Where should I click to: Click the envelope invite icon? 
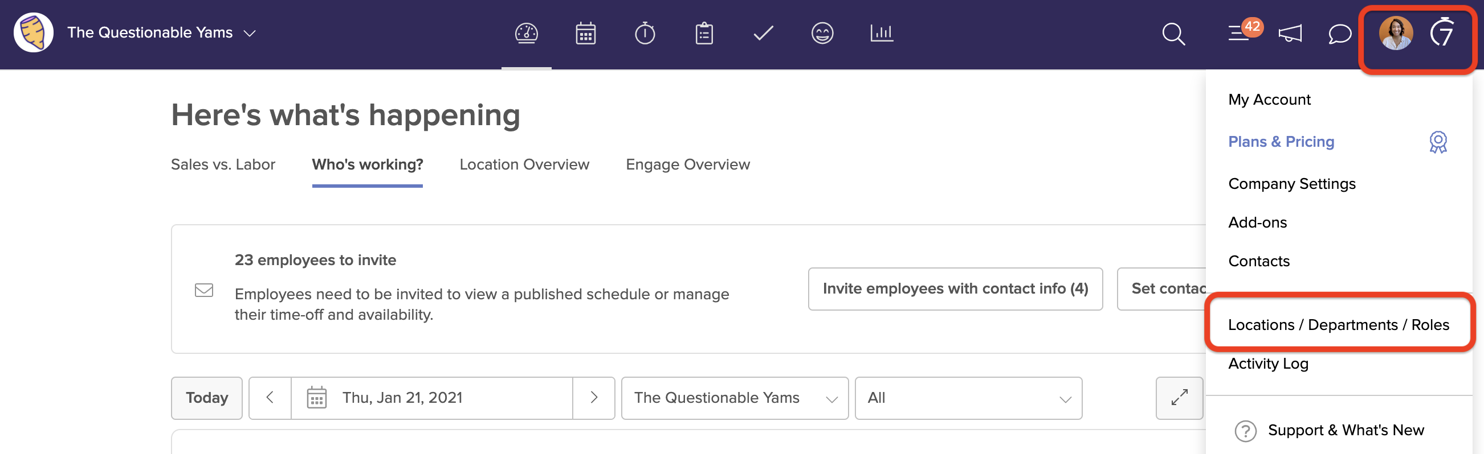click(x=204, y=290)
